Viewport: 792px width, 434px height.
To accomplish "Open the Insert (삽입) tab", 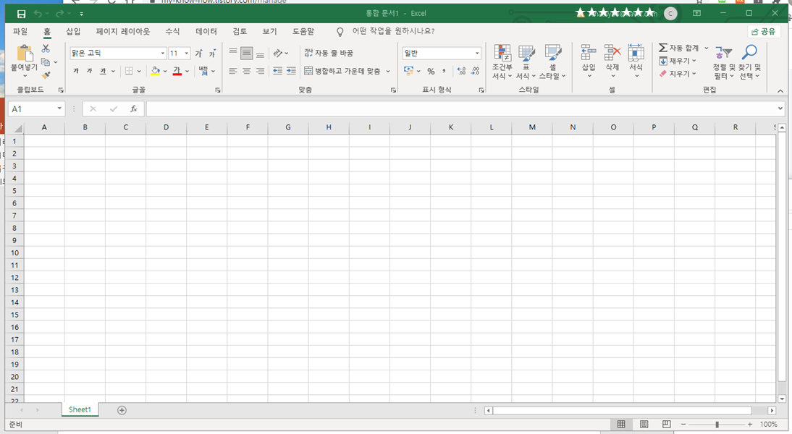I will (73, 31).
